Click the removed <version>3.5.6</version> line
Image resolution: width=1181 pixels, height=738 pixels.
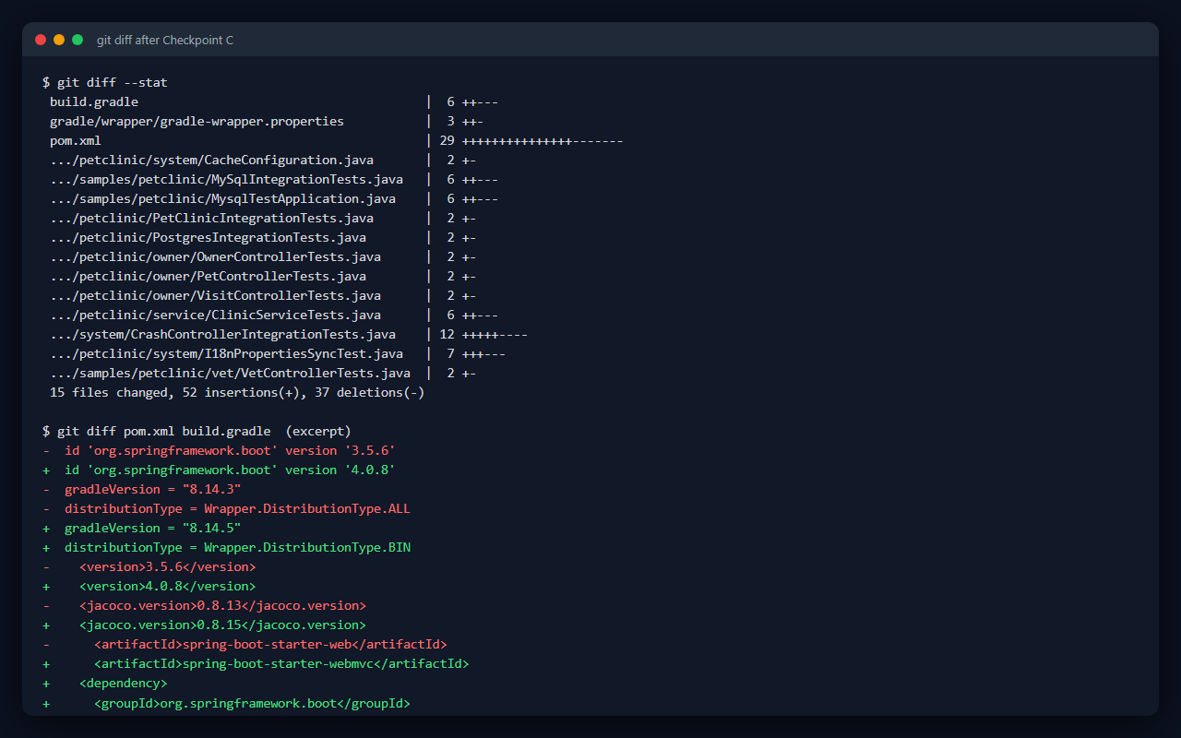click(x=149, y=566)
